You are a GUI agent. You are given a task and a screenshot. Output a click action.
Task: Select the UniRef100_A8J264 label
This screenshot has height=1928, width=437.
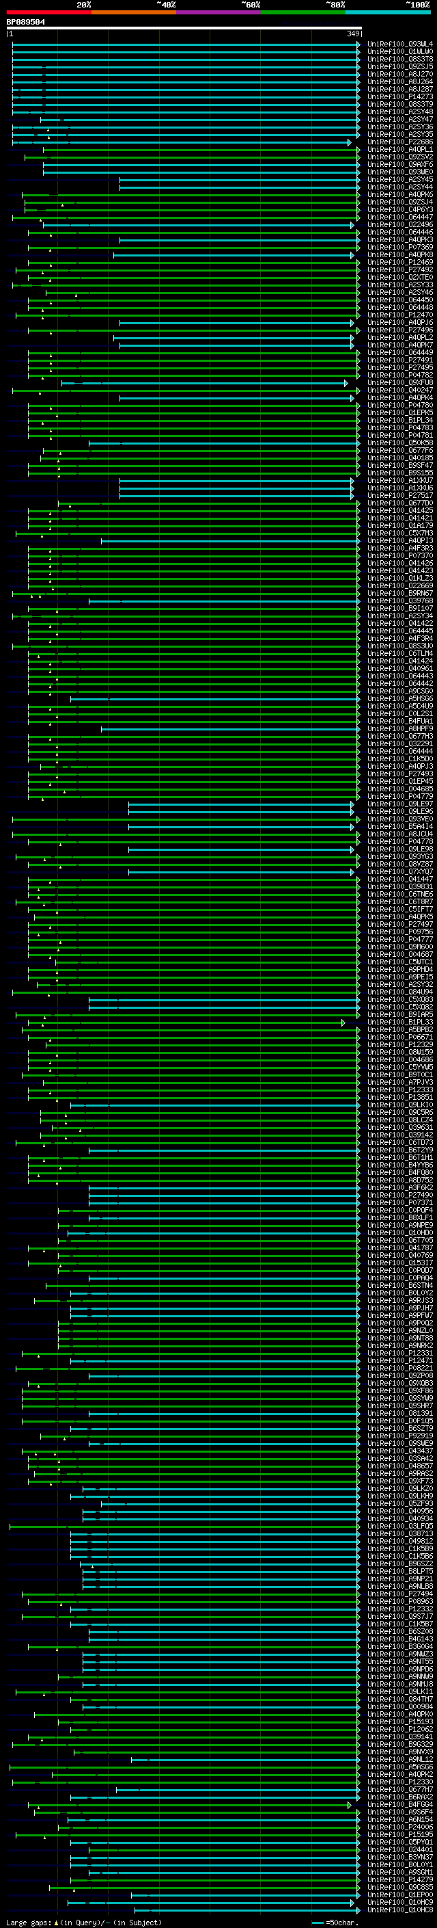tap(399, 81)
